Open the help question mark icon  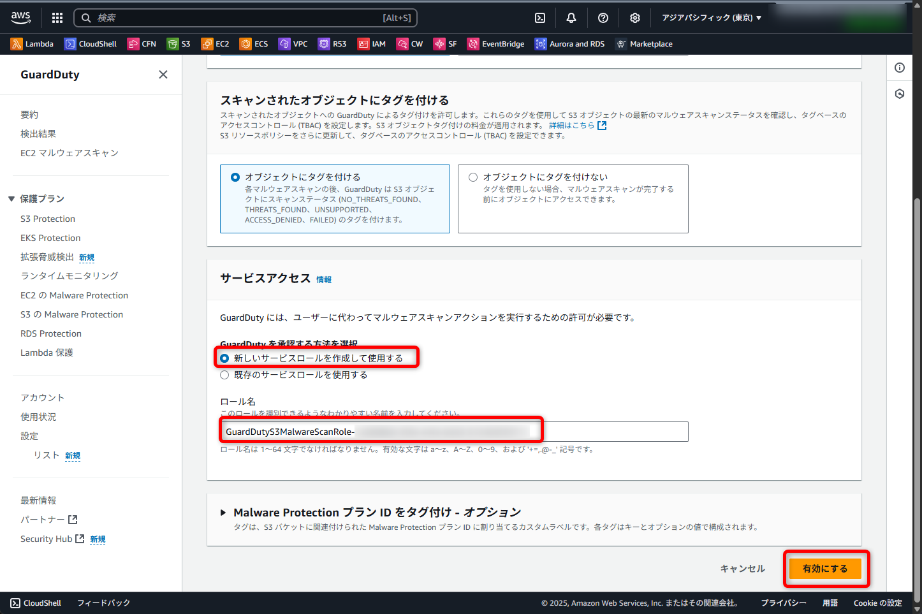point(603,18)
